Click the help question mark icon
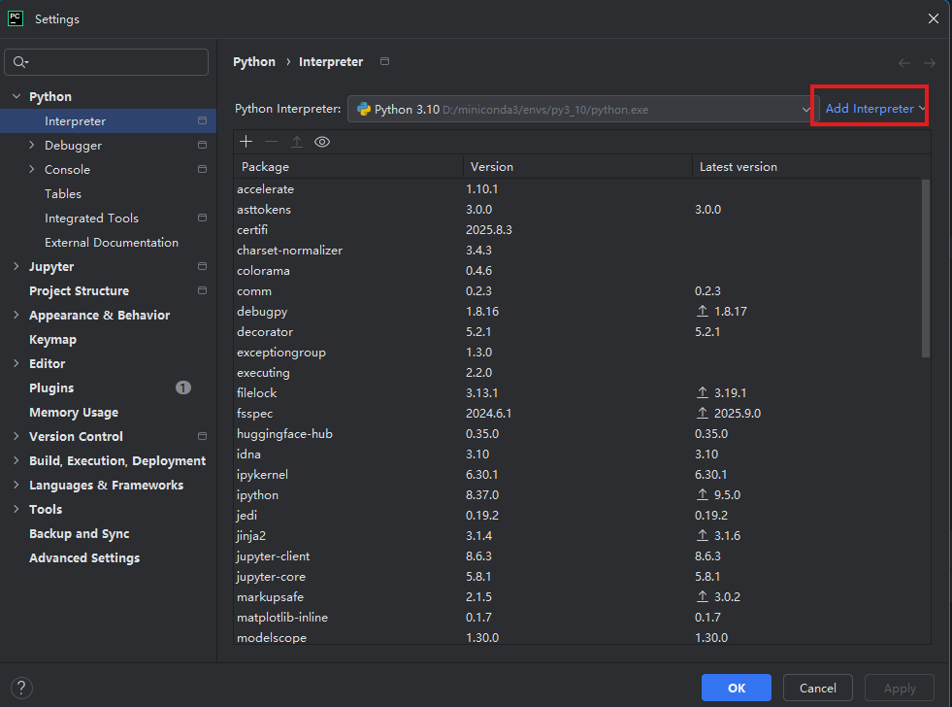Viewport: 952px width, 707px height. [21, 689]
